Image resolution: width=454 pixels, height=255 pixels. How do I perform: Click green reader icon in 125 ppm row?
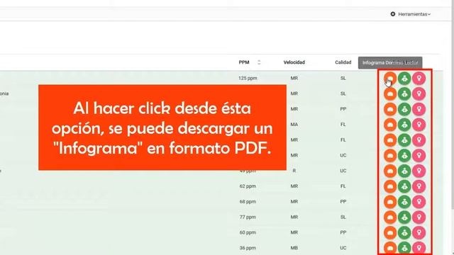[x=404, y=79]
